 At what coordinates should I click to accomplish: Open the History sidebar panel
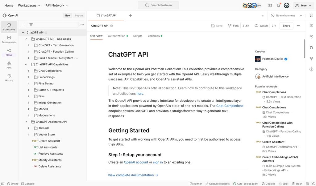[9, 78]
